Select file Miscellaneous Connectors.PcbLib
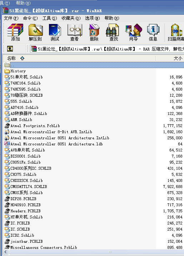 pyautogui.click(x=44, y=247)
